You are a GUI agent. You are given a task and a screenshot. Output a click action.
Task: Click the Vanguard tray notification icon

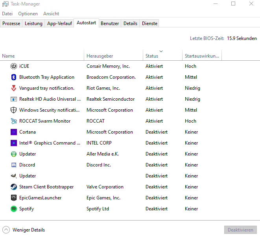[x=14, y=88]
